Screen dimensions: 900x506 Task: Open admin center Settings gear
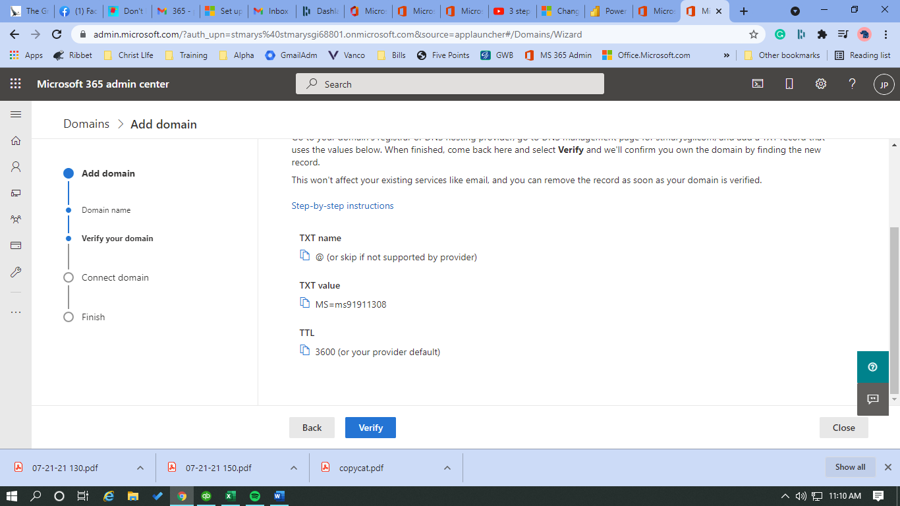[821, 84]
